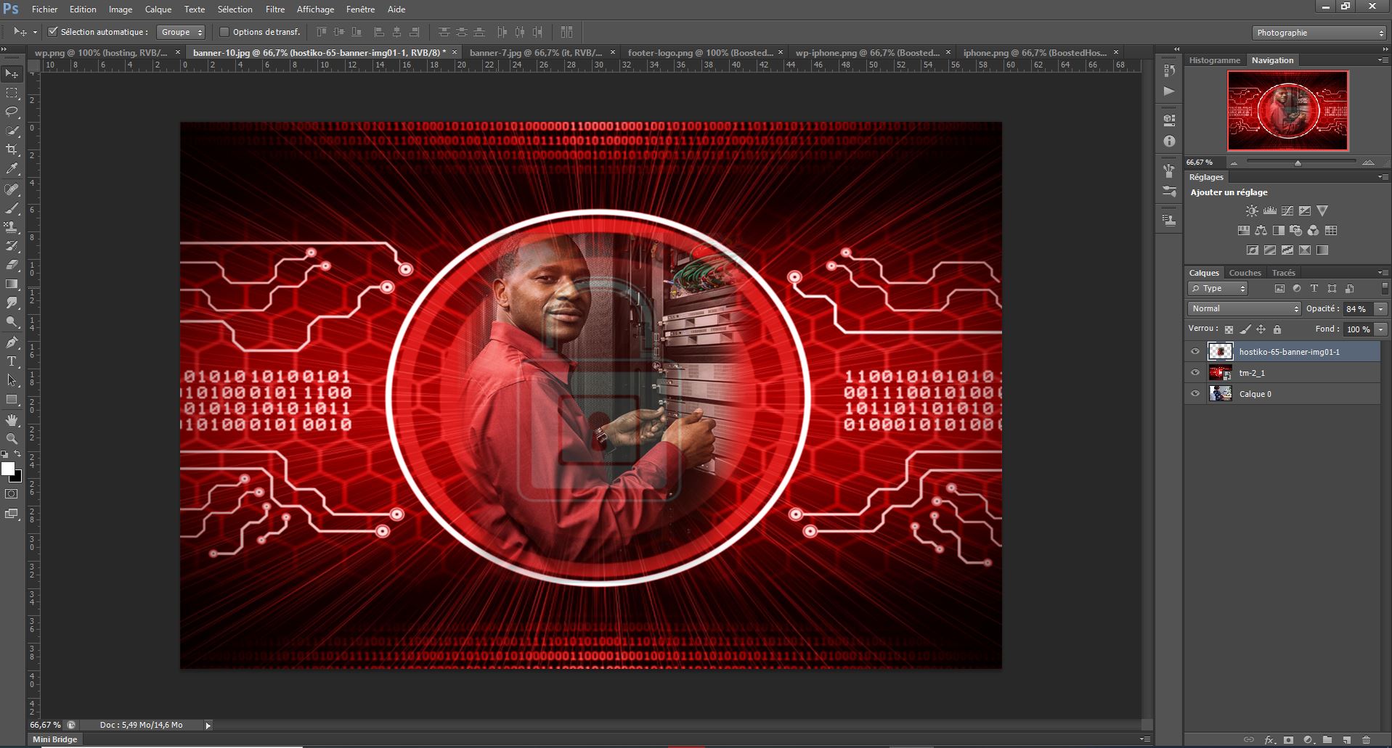Open the Calques panel menu
1392x748 pixels.
tap(1383, 273)
